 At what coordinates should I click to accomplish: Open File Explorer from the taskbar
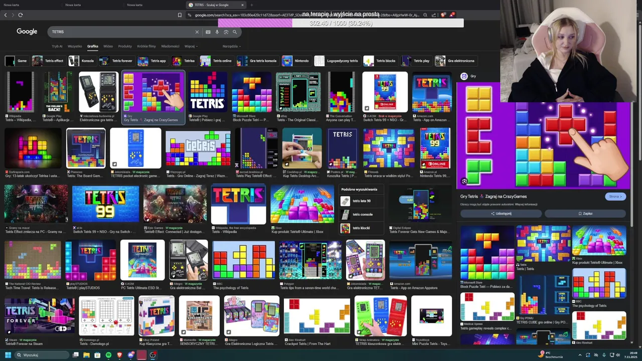coord(86,355)
